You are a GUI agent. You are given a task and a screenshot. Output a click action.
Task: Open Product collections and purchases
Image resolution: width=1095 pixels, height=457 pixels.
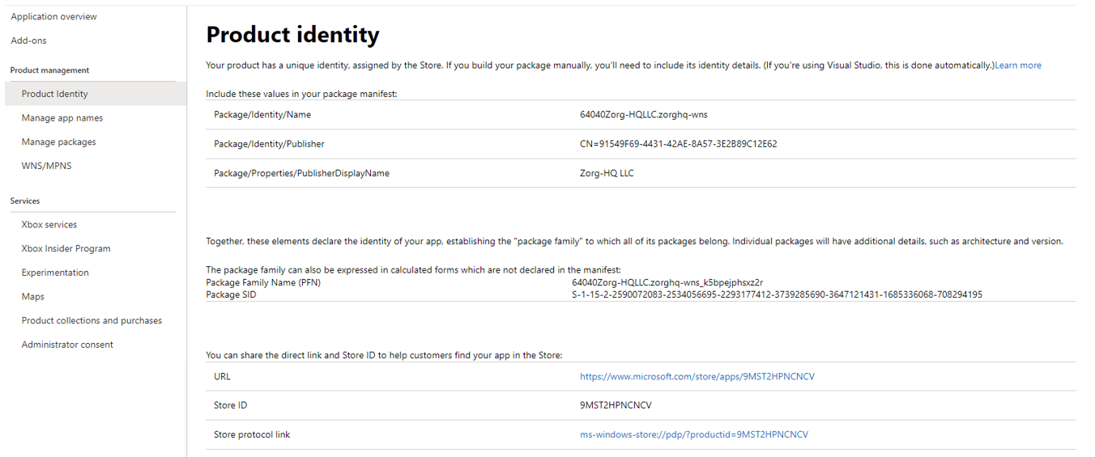(x=92, y=320)
